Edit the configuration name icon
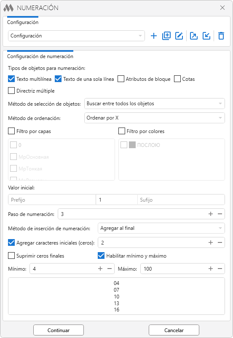233x338 pixels. [x=179, y=36]
